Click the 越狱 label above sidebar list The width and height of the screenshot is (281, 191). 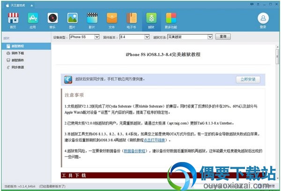tap(7, 38)
